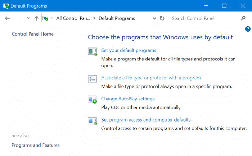Open Help with the question mark icon
The image size is (252, 156).
click(248, 29)
